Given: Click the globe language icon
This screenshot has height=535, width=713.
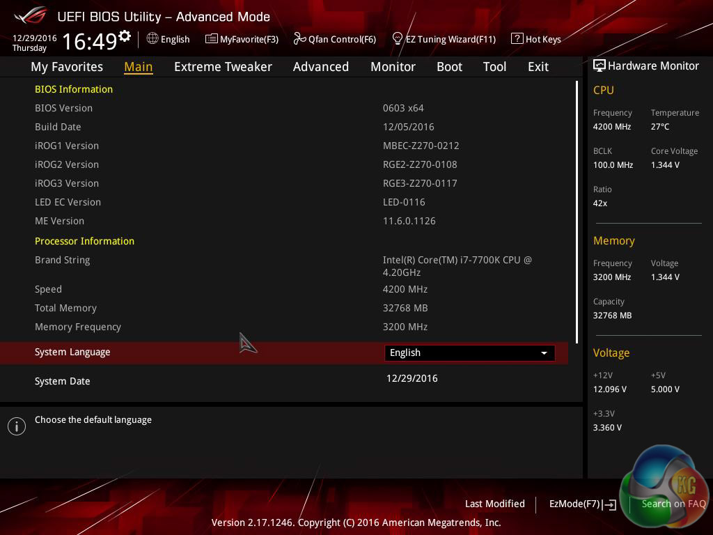Looking at the screenshot, I should coord(152,39).
